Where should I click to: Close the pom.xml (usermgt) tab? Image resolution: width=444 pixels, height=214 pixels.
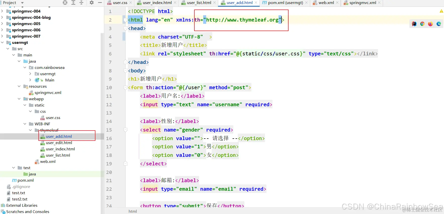306,3
